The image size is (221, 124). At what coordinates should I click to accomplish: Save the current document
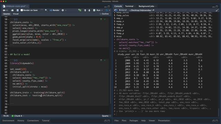(18, 10)
